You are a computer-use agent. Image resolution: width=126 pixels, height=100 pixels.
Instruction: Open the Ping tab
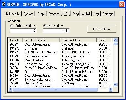click(76, 14)
